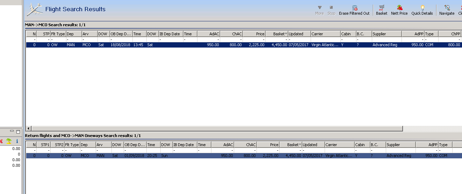Click outbound Flt Type column header
462x194 pixels.
click(x=58, y=34)
